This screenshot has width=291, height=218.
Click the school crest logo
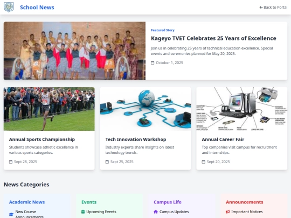9,7
